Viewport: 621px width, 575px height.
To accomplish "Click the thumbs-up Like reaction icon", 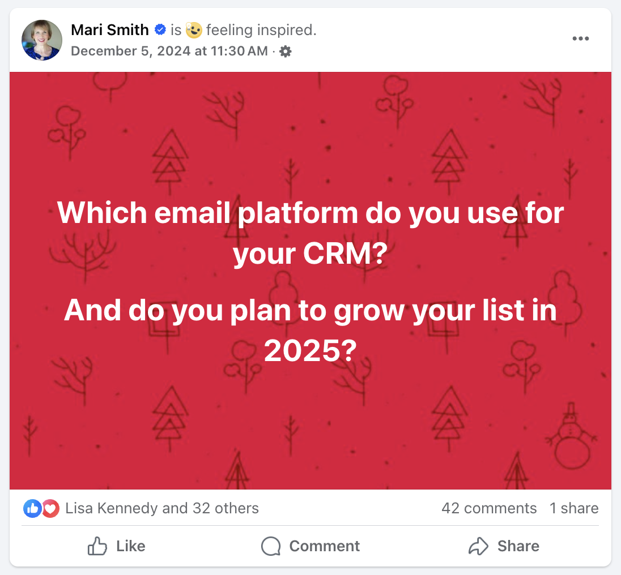I will click(x=32, y=508).
